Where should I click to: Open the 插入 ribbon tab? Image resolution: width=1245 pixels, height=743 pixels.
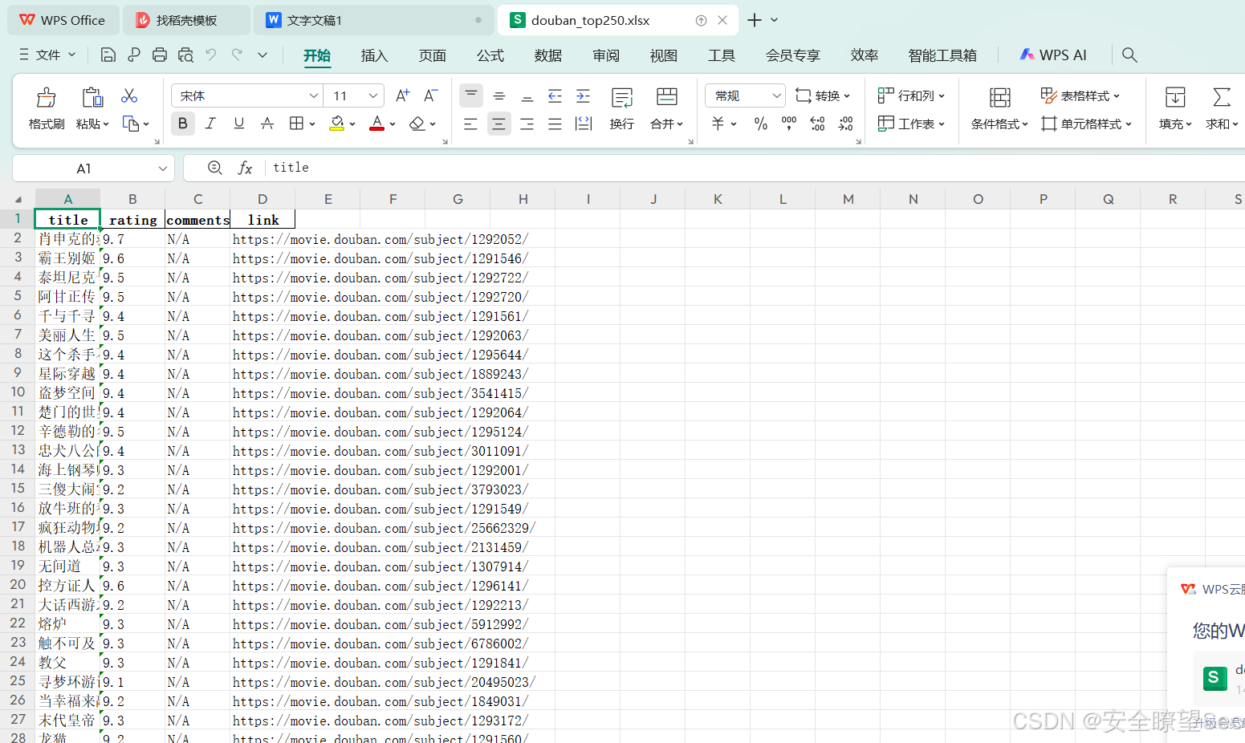(374, 55)
